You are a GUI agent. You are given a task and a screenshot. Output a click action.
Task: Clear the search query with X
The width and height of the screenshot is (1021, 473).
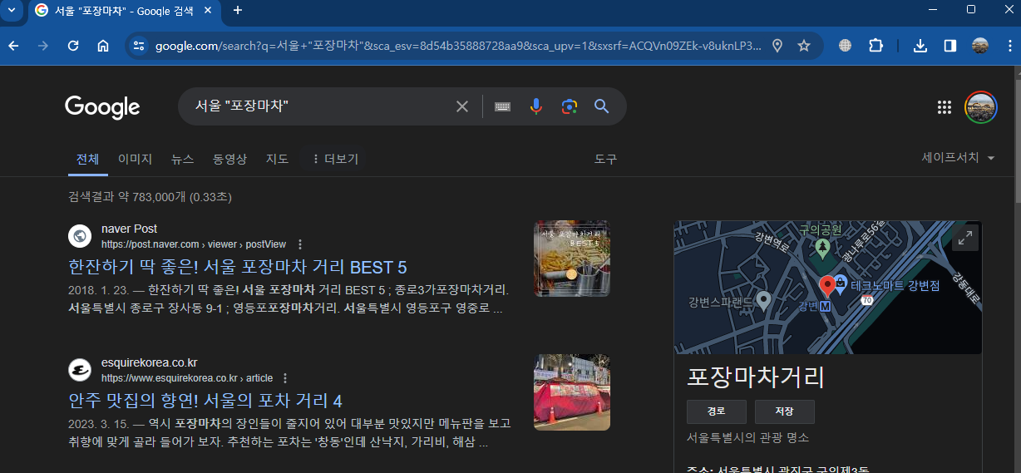(462, 106)
